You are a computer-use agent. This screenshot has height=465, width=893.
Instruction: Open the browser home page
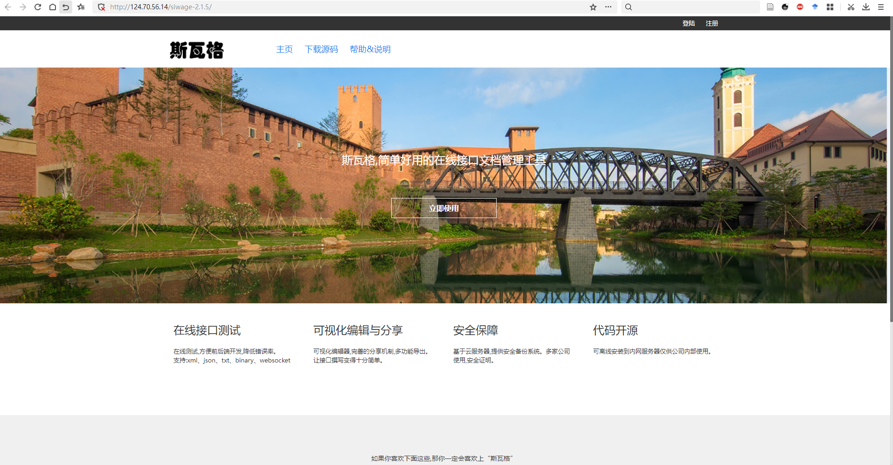coord(53,7)
